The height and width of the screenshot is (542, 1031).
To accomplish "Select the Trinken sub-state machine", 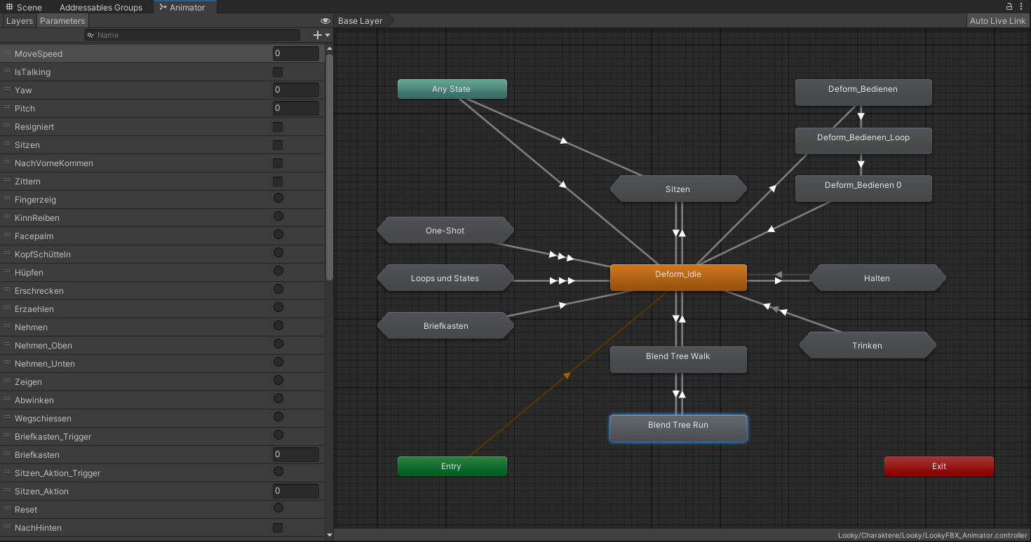I will pyautogui.click(x=868, y=345).
